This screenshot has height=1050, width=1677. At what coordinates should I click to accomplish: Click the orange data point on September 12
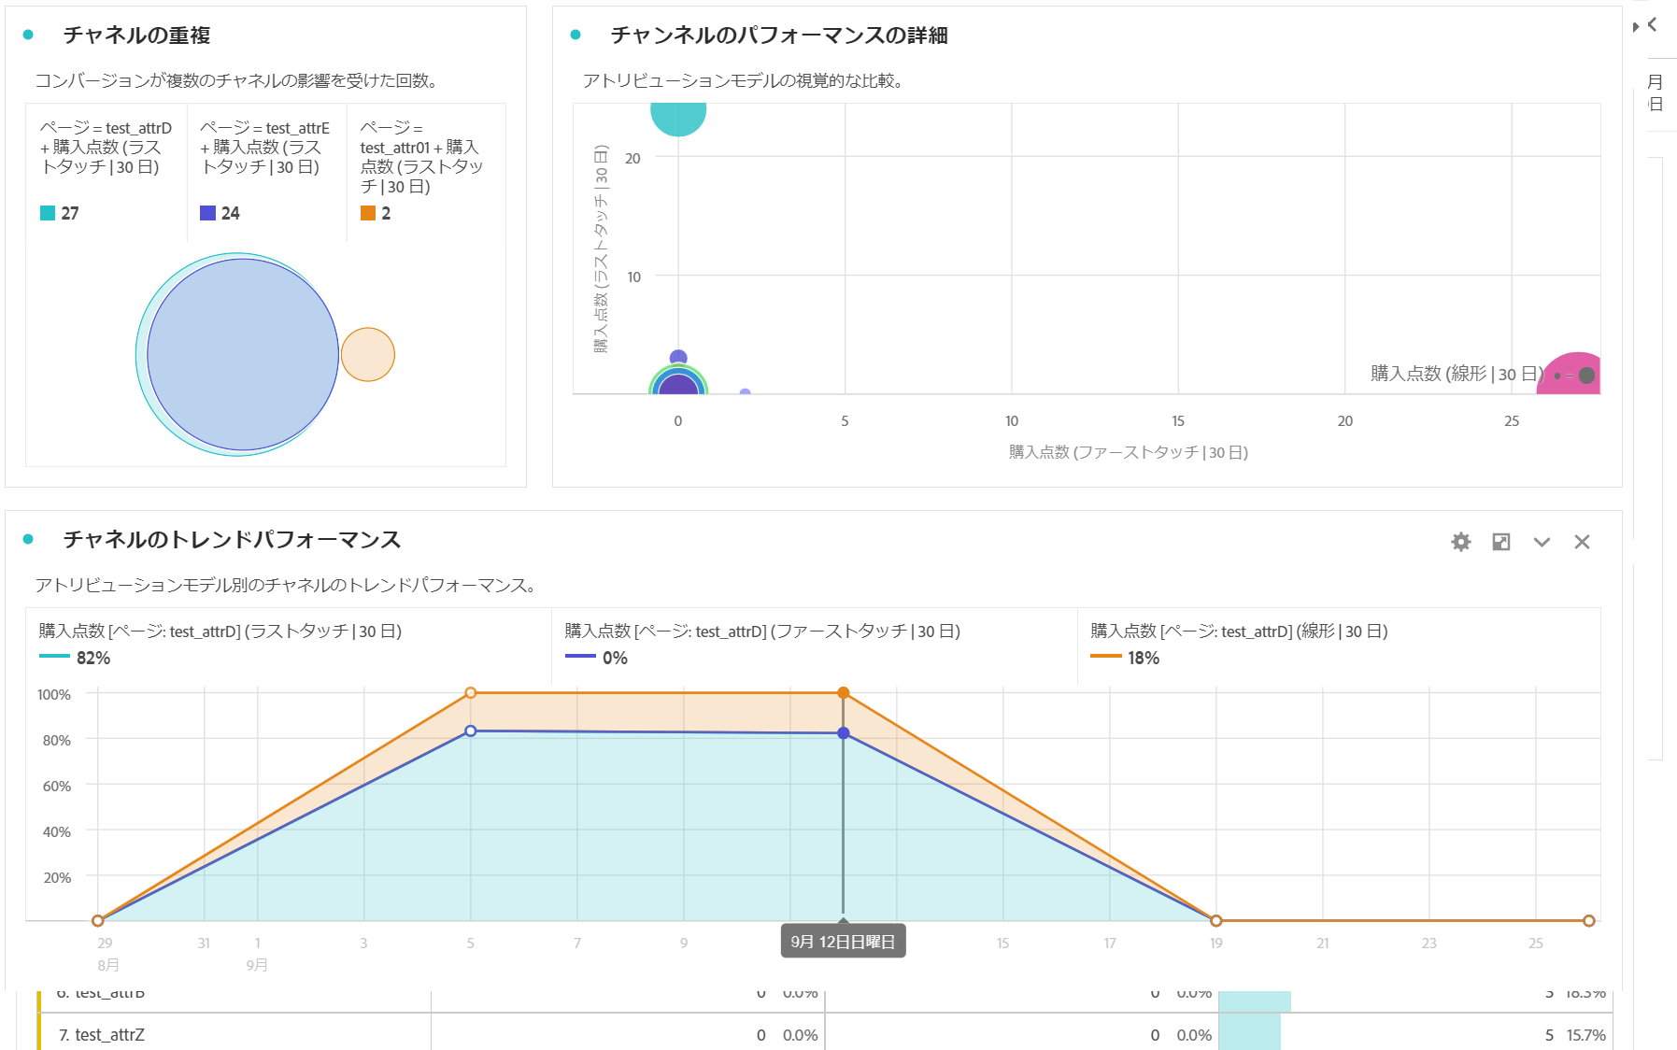[x=844, y=693]
